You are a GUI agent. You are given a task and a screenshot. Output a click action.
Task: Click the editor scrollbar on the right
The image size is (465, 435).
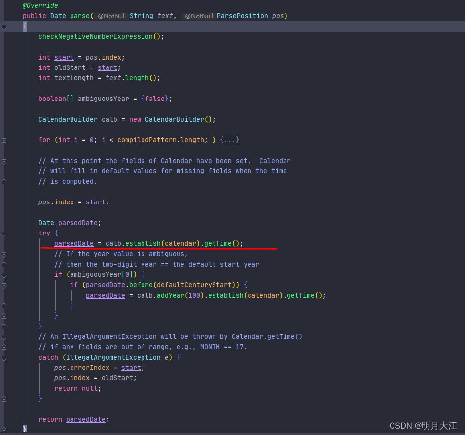click(462, 217)
